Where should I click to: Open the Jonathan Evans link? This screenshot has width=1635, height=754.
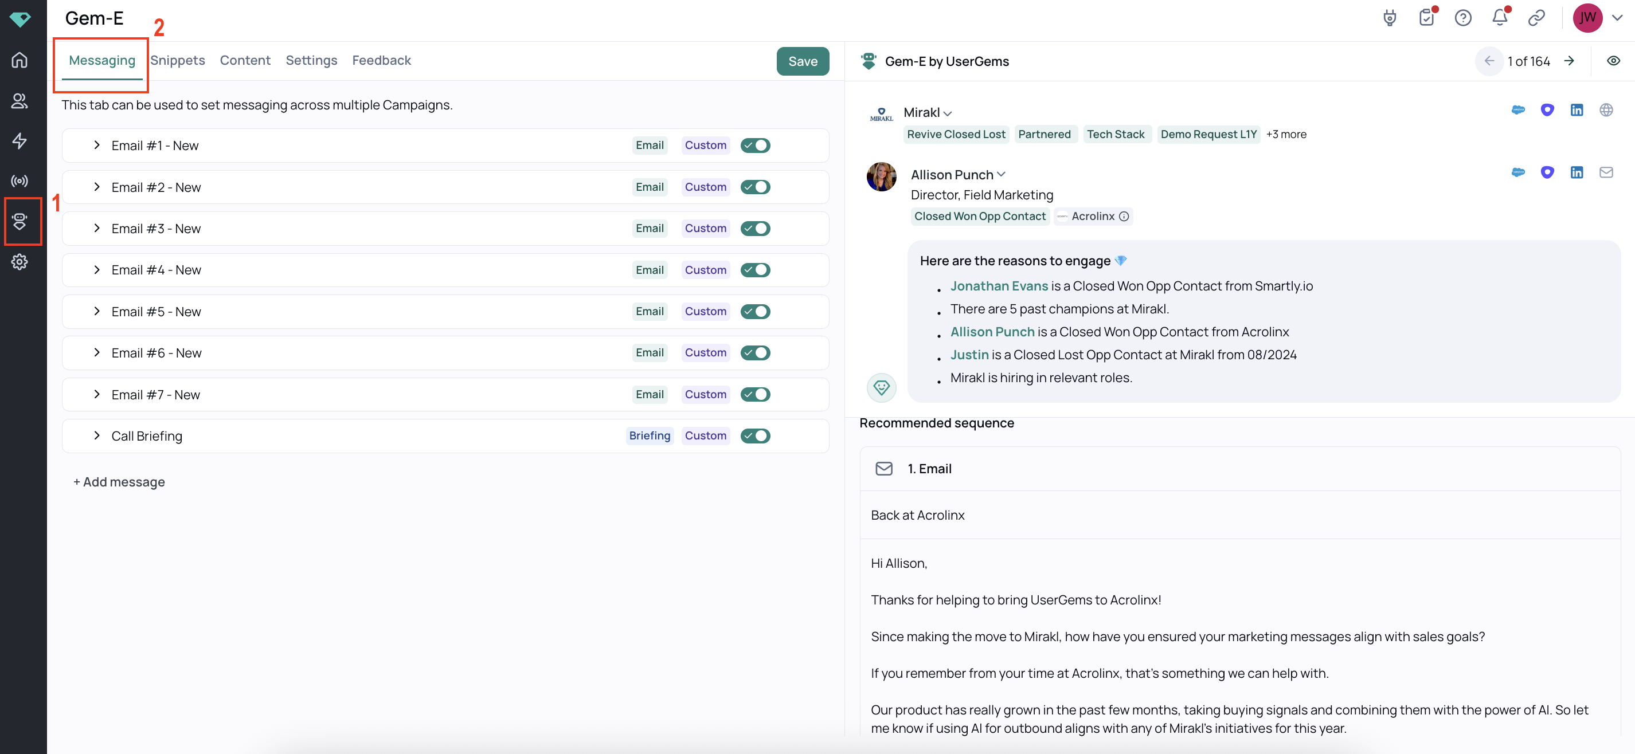tap(999, 286)
